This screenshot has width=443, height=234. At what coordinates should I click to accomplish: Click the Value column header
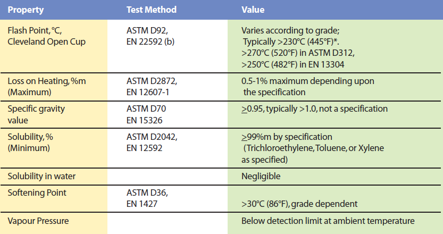pyautogui.click(x=253, y=10)
